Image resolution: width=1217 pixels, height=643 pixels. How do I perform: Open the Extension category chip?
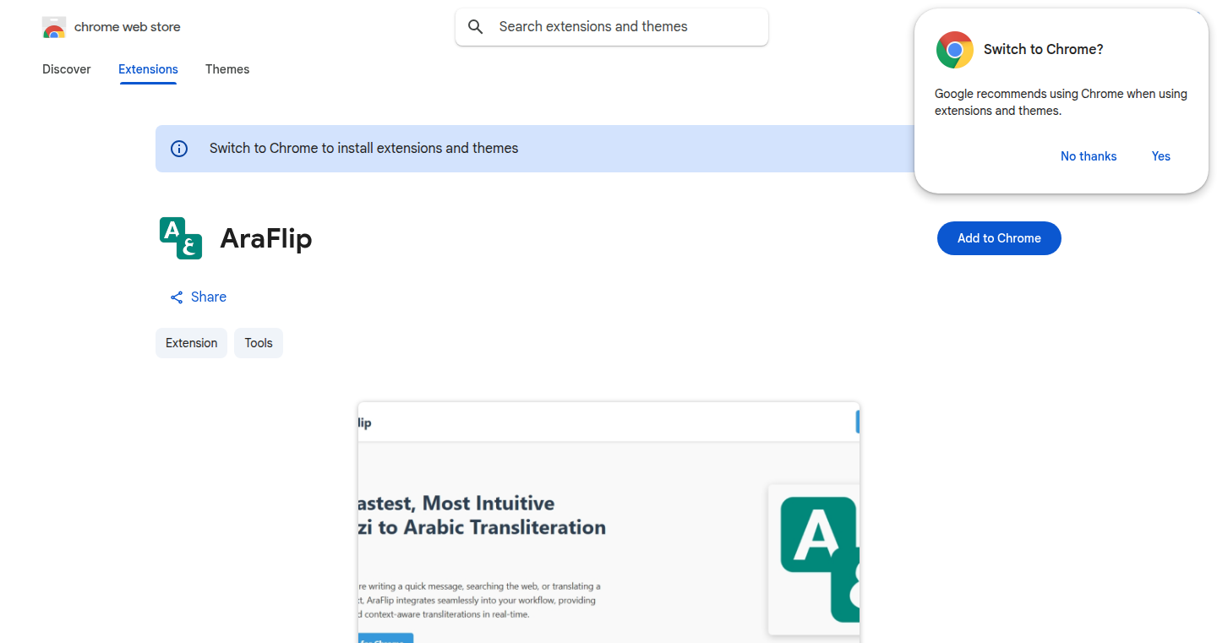(x=191, y=343)
